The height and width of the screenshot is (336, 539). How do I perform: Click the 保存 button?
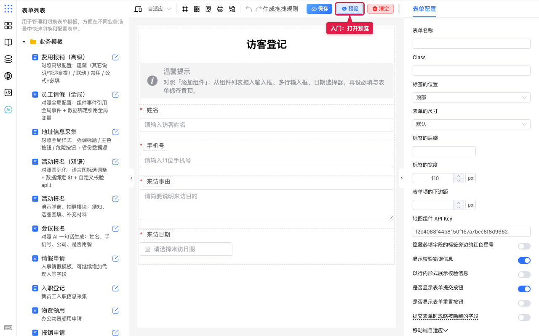pyautogui.click(x=319, y=9)
